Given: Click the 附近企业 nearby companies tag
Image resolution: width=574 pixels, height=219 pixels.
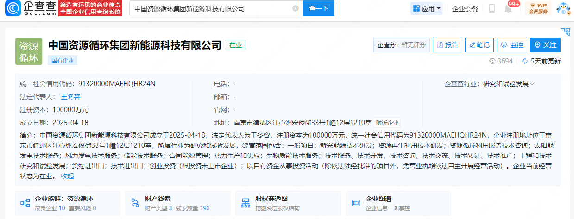Looking at the screenshot, I should [387, 123].
